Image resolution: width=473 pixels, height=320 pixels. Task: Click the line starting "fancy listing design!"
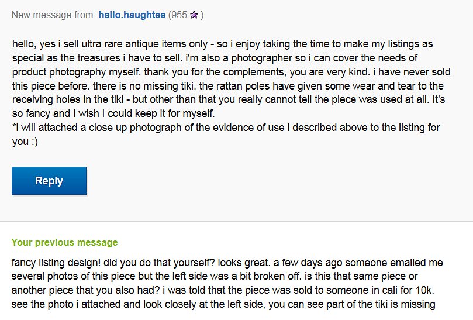[223, 261]
